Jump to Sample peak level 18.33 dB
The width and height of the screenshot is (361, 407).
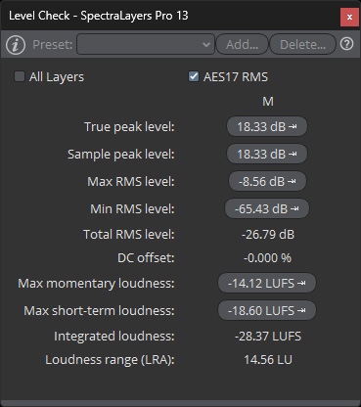click(267, 154)
